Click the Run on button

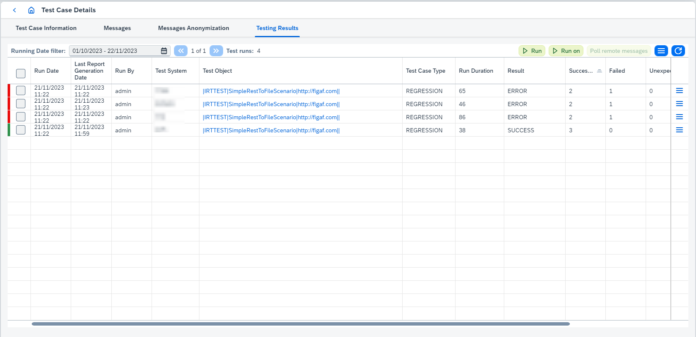pos(566,51)
